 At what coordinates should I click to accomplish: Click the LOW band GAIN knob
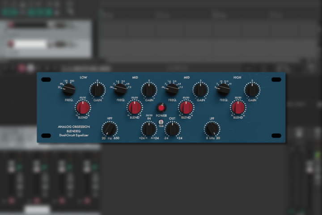pyautogui.click(x=97, y=90)
